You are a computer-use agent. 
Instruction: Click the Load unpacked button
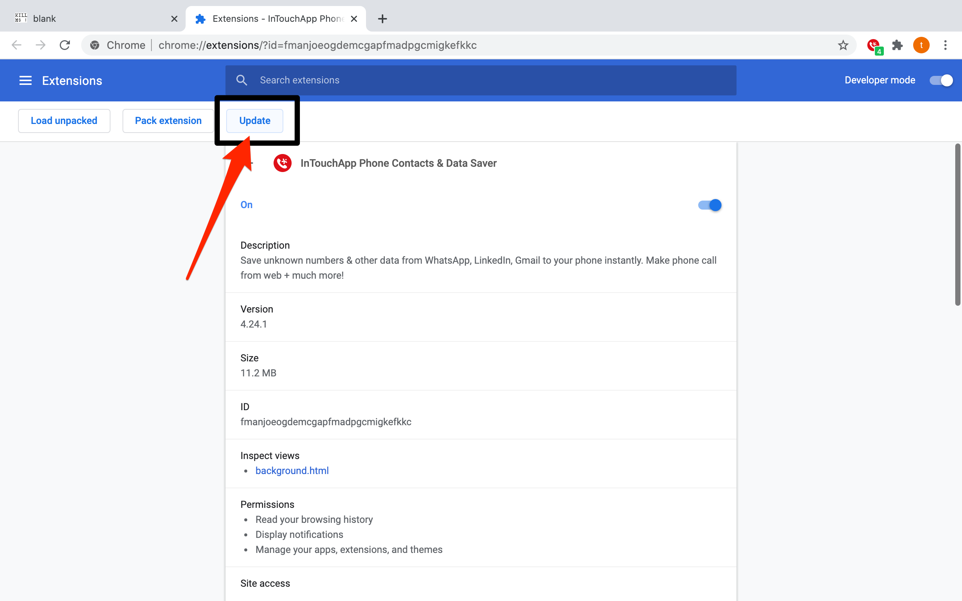point(64,121)
